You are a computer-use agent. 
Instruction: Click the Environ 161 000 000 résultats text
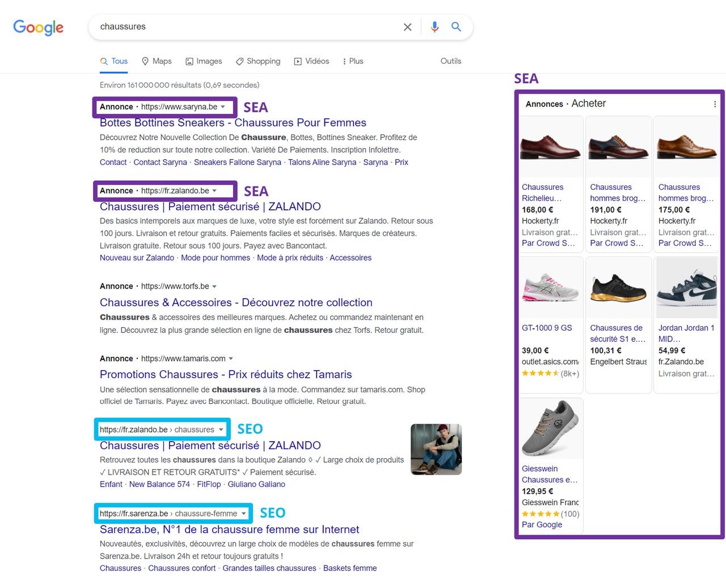tap(179, 85)
